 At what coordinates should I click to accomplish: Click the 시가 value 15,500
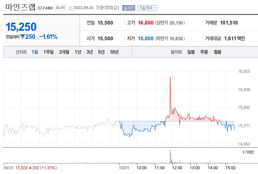point(105,38)
